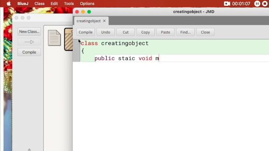
Task: Expand the triangle at project window bottom
Action: point(29,149)
